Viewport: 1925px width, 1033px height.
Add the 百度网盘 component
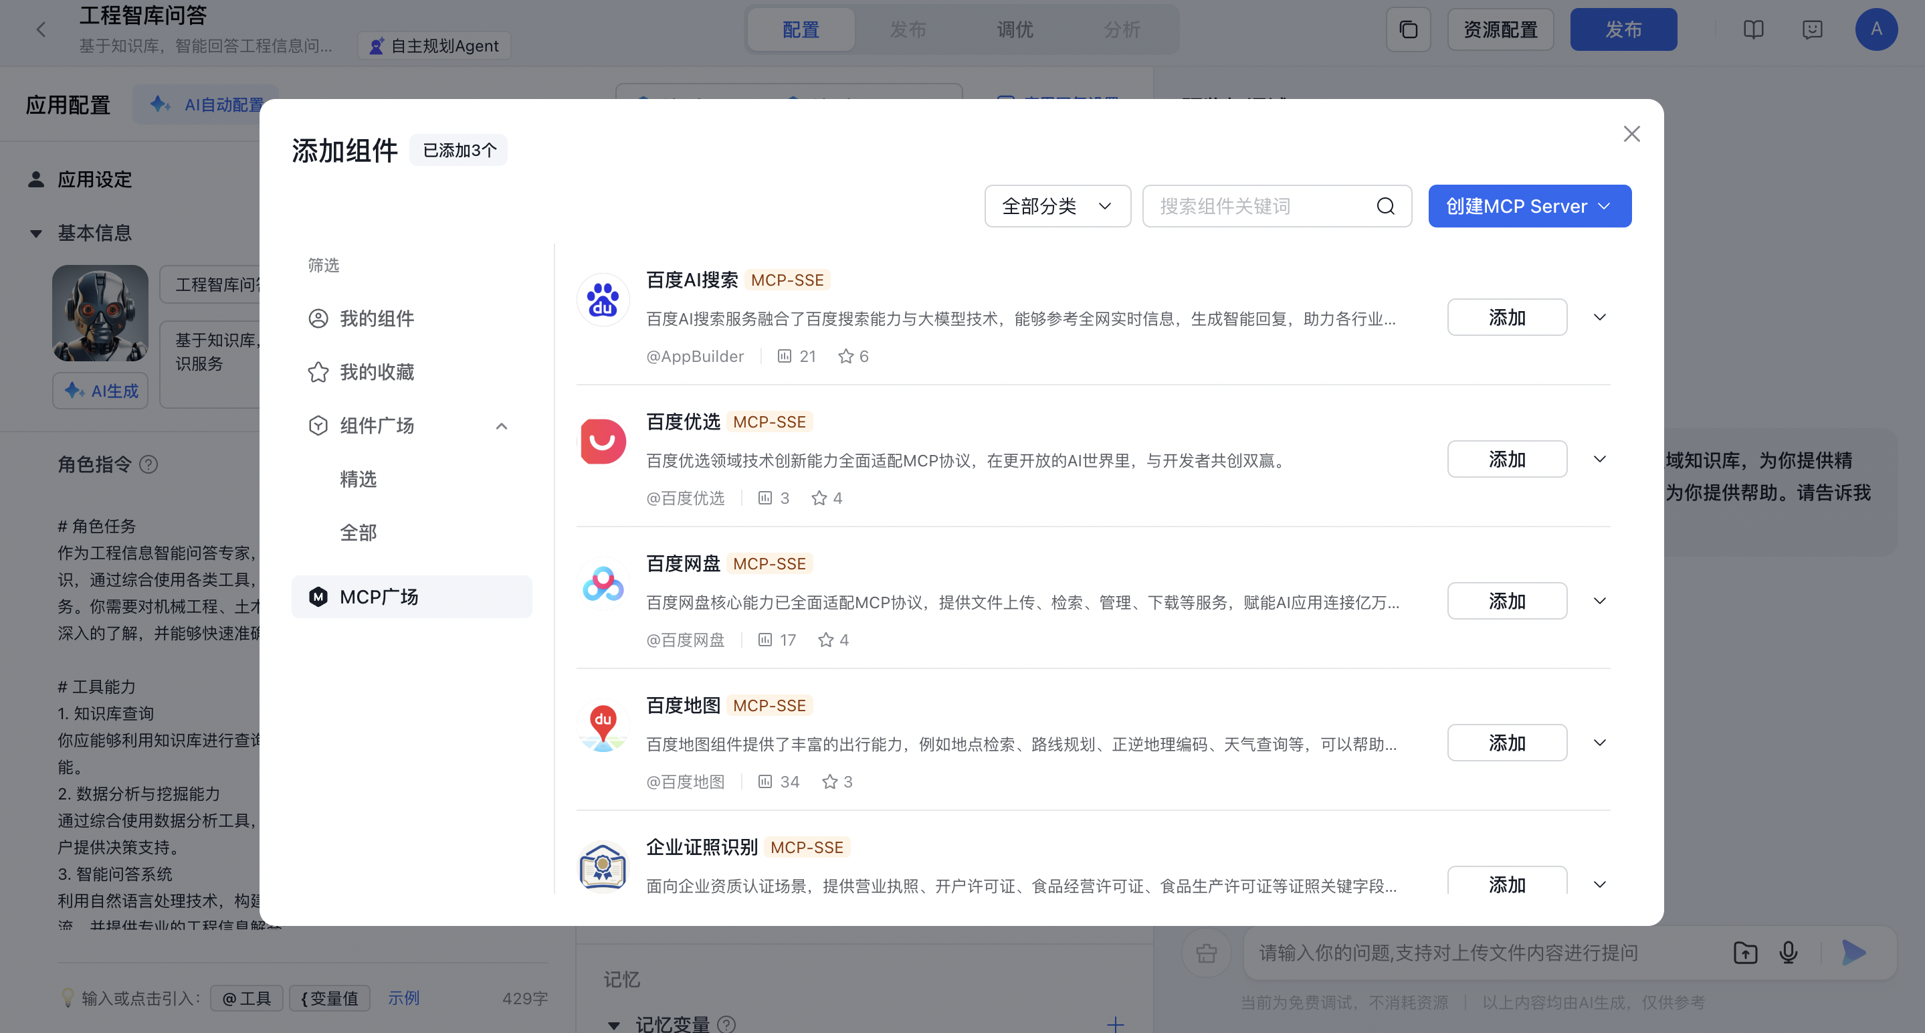tap(1506, 601)
